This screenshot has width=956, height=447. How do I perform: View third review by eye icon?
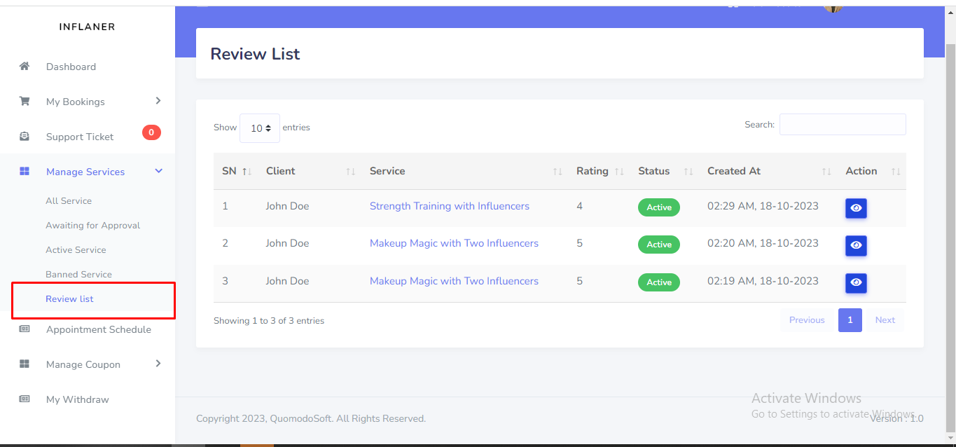(856, 283)
